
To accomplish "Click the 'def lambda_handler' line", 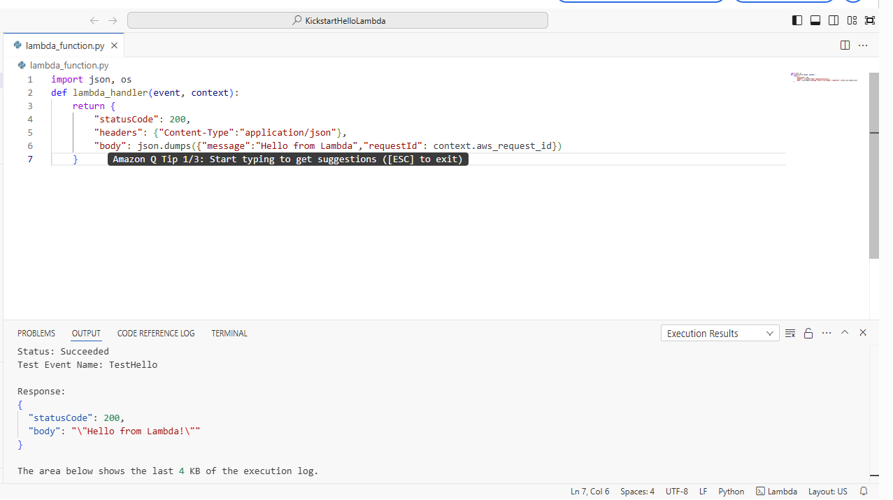I will 145,93.
